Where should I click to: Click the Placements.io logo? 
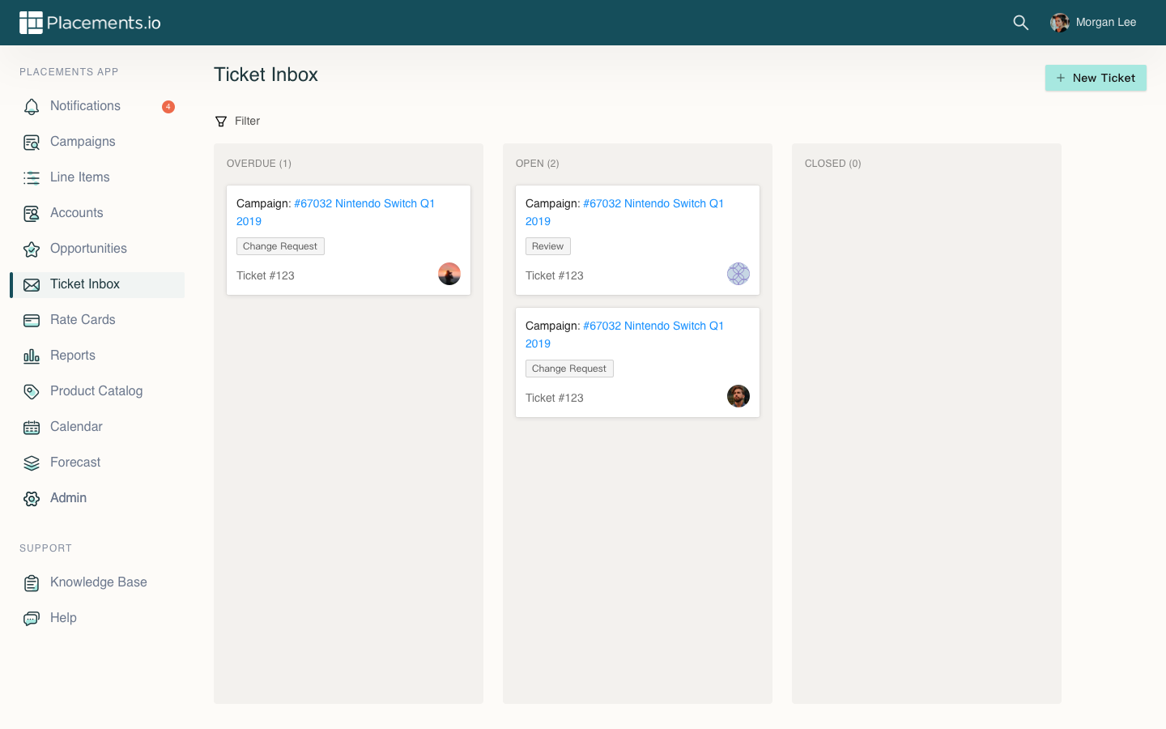coord(90,23)
